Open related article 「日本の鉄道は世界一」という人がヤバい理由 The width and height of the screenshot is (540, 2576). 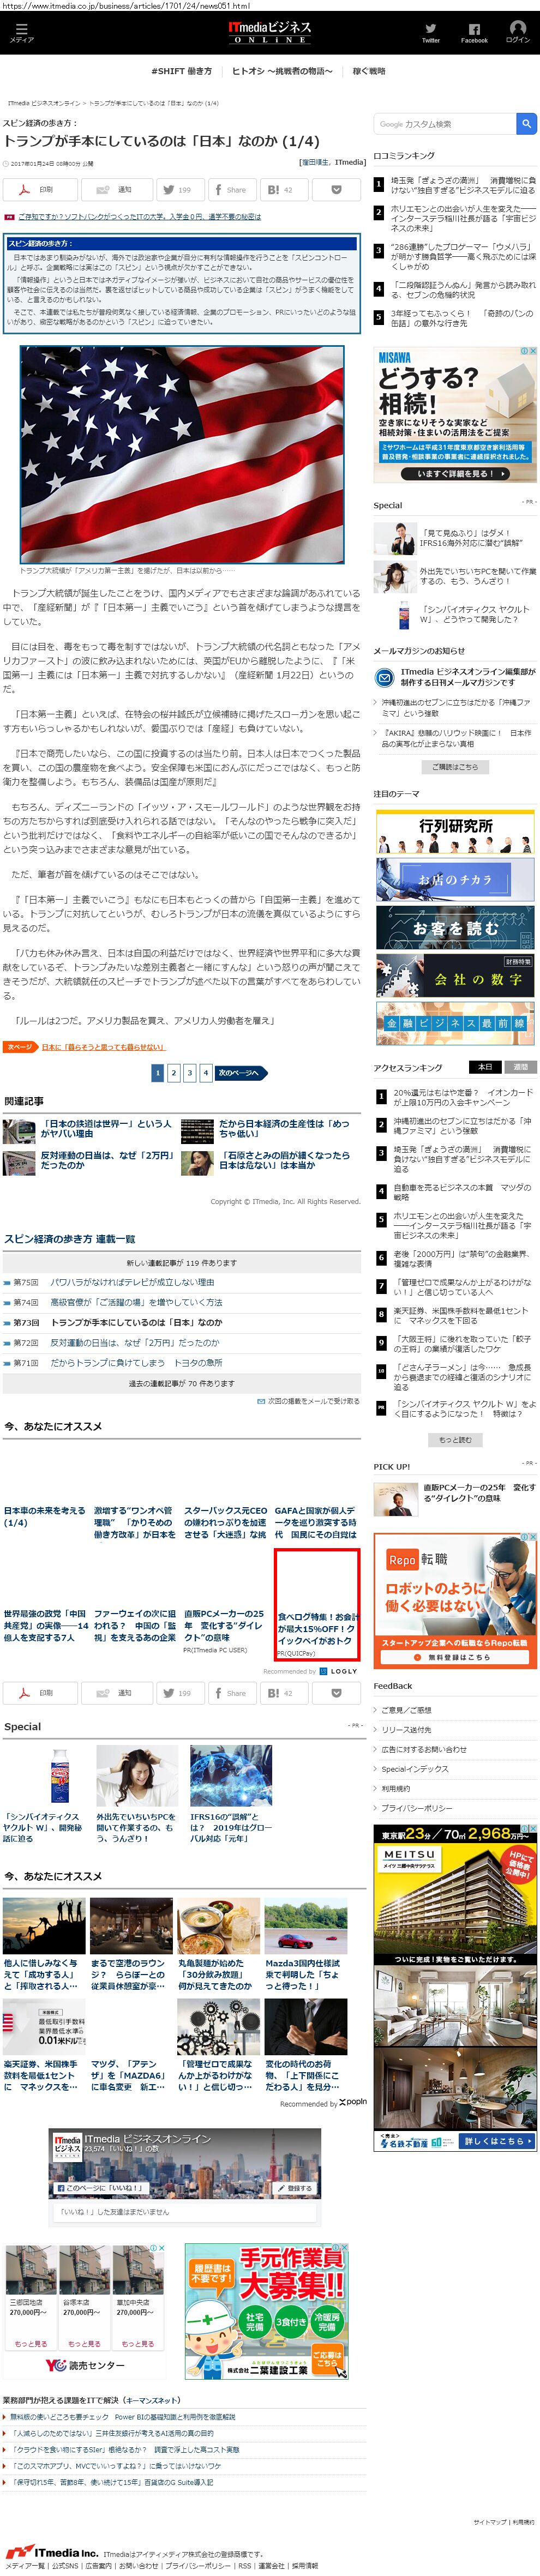point(105,1129)
